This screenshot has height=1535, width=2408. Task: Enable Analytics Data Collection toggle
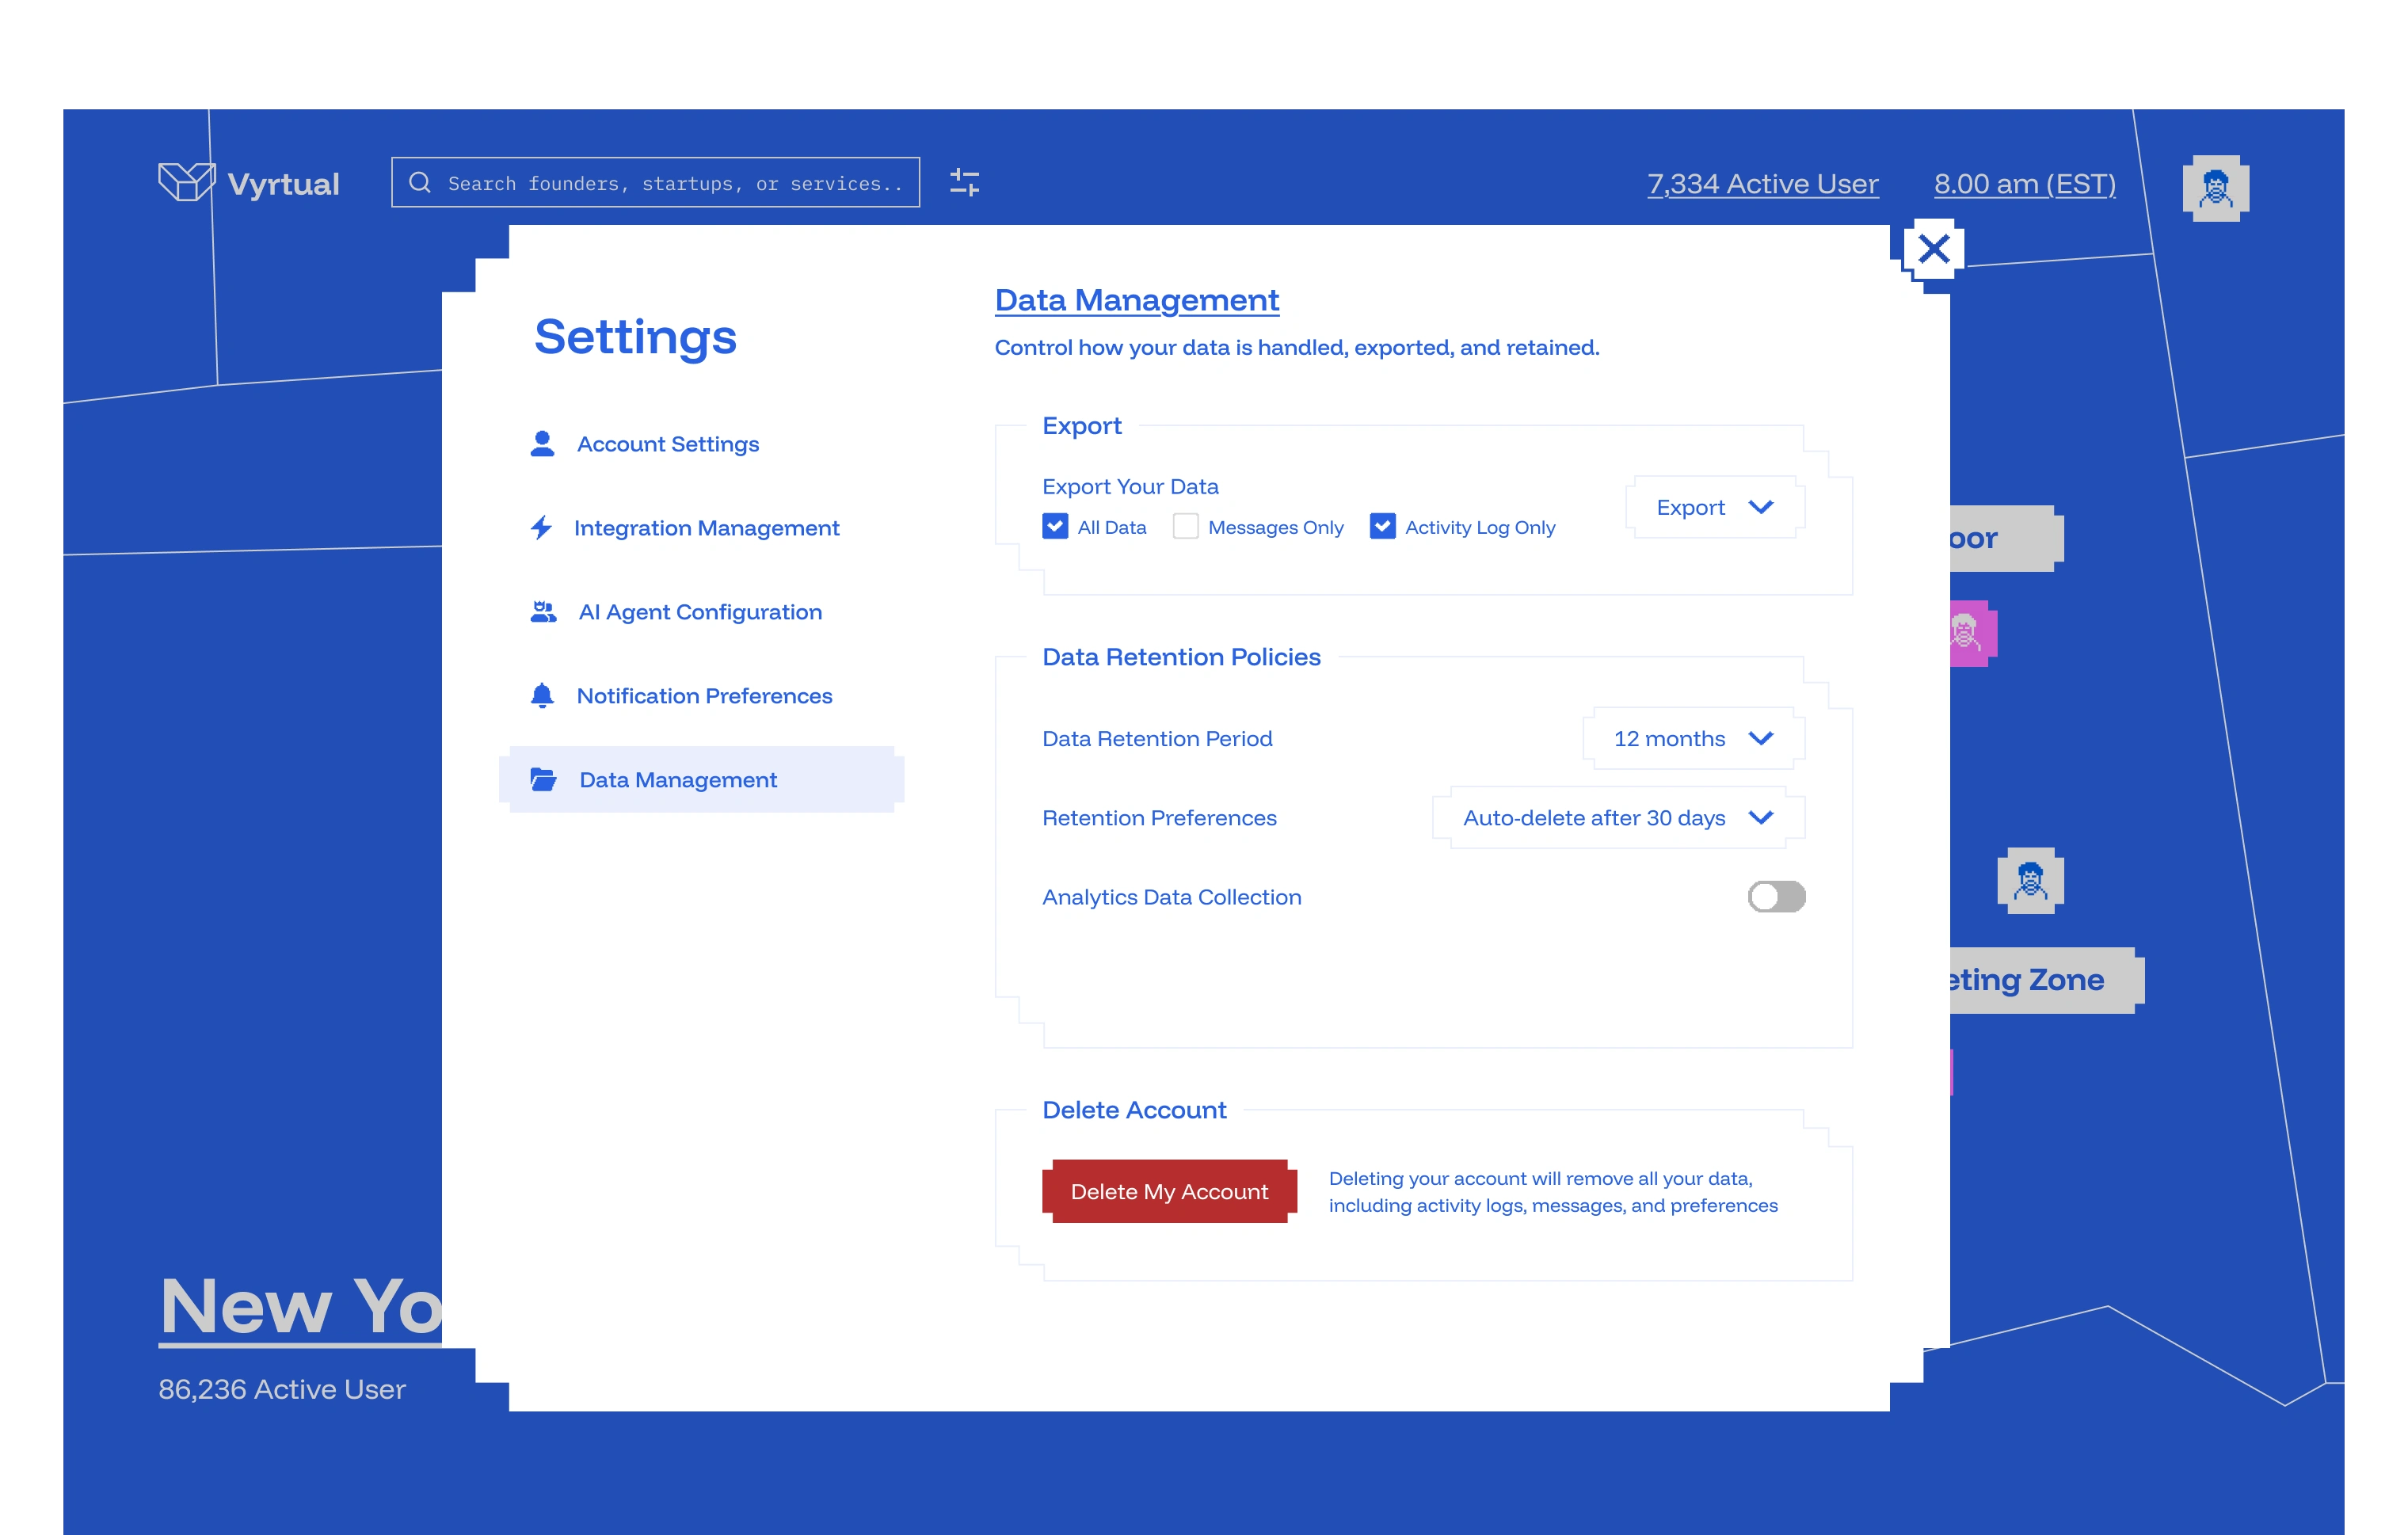click(1776, 897)
